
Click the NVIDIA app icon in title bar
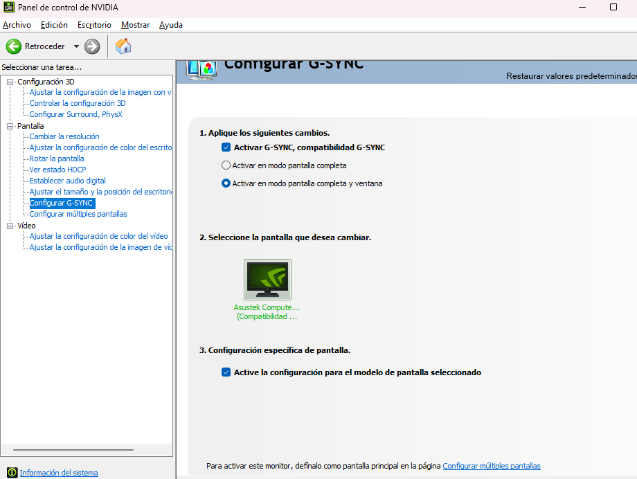click(9, 7)
